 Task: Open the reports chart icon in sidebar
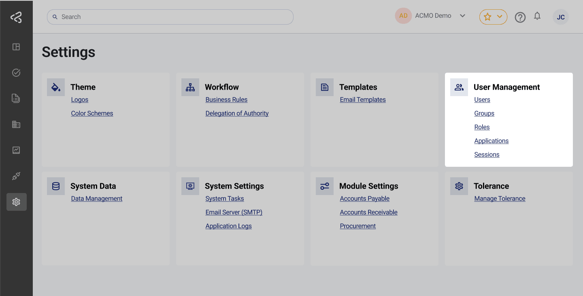point(16,150)
